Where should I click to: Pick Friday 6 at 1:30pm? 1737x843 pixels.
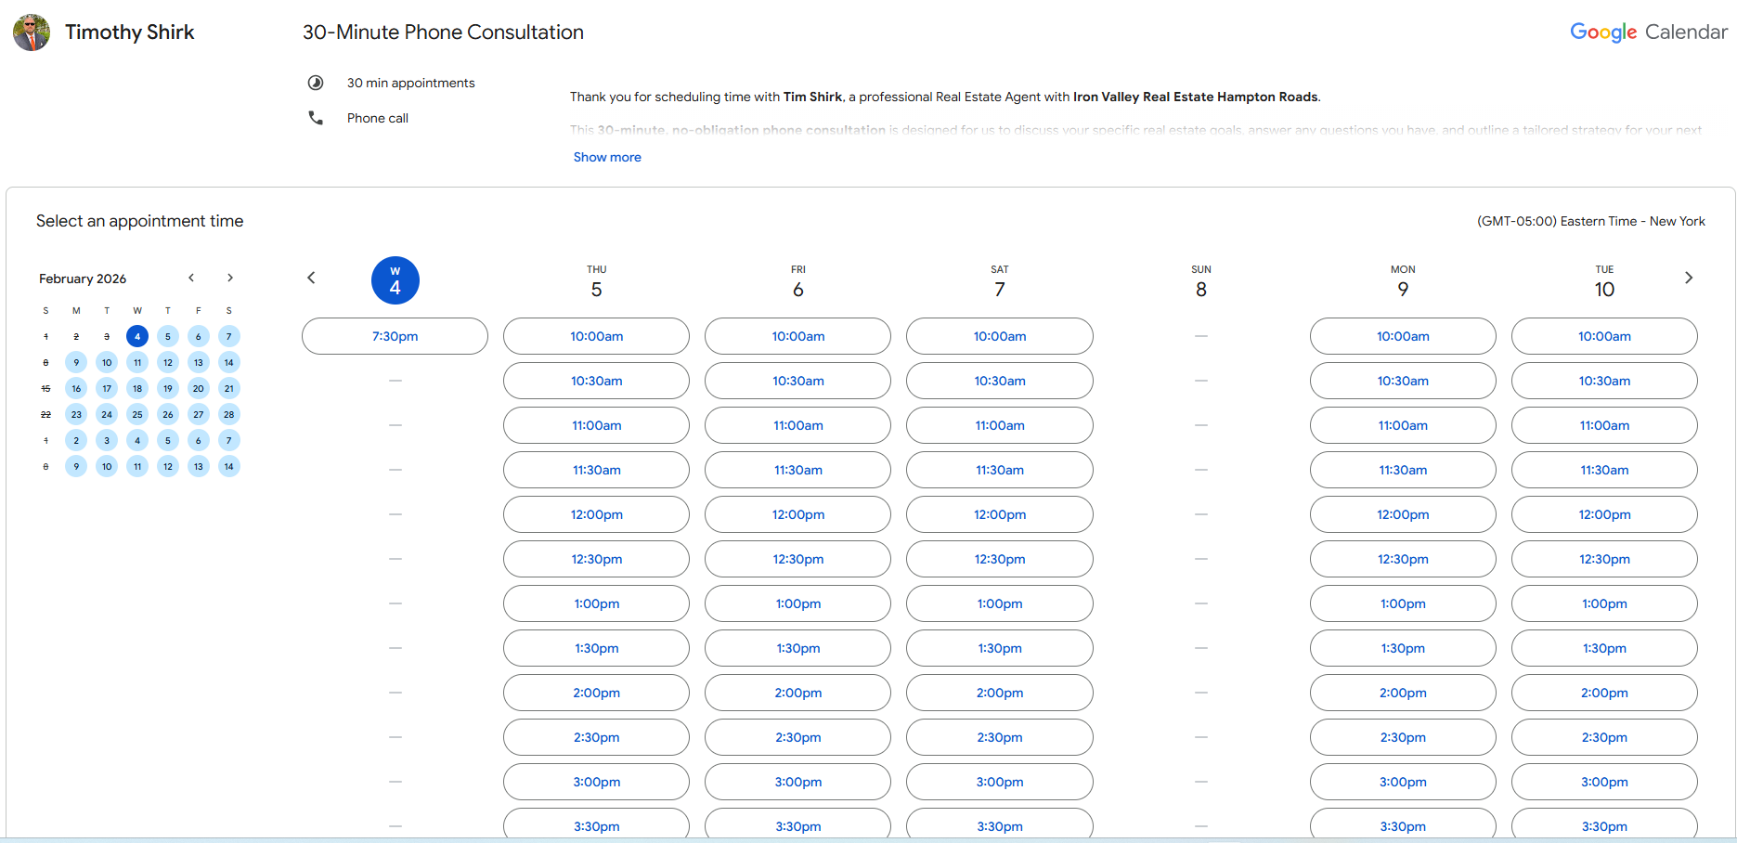click(x=797, y=648)
